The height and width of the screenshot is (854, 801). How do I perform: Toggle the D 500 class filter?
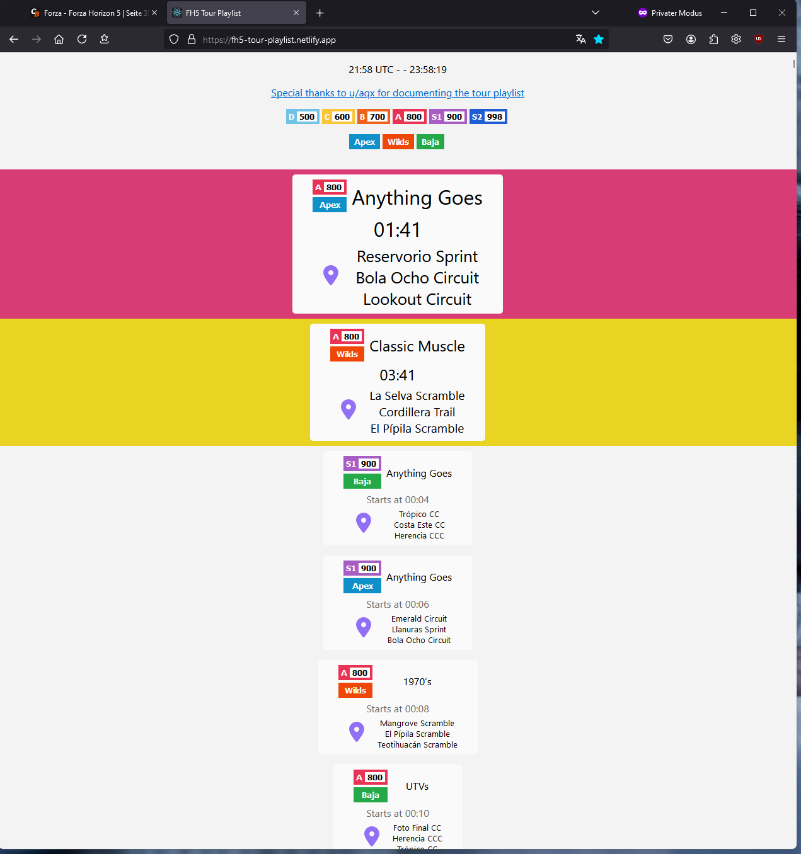coord(303,117)
